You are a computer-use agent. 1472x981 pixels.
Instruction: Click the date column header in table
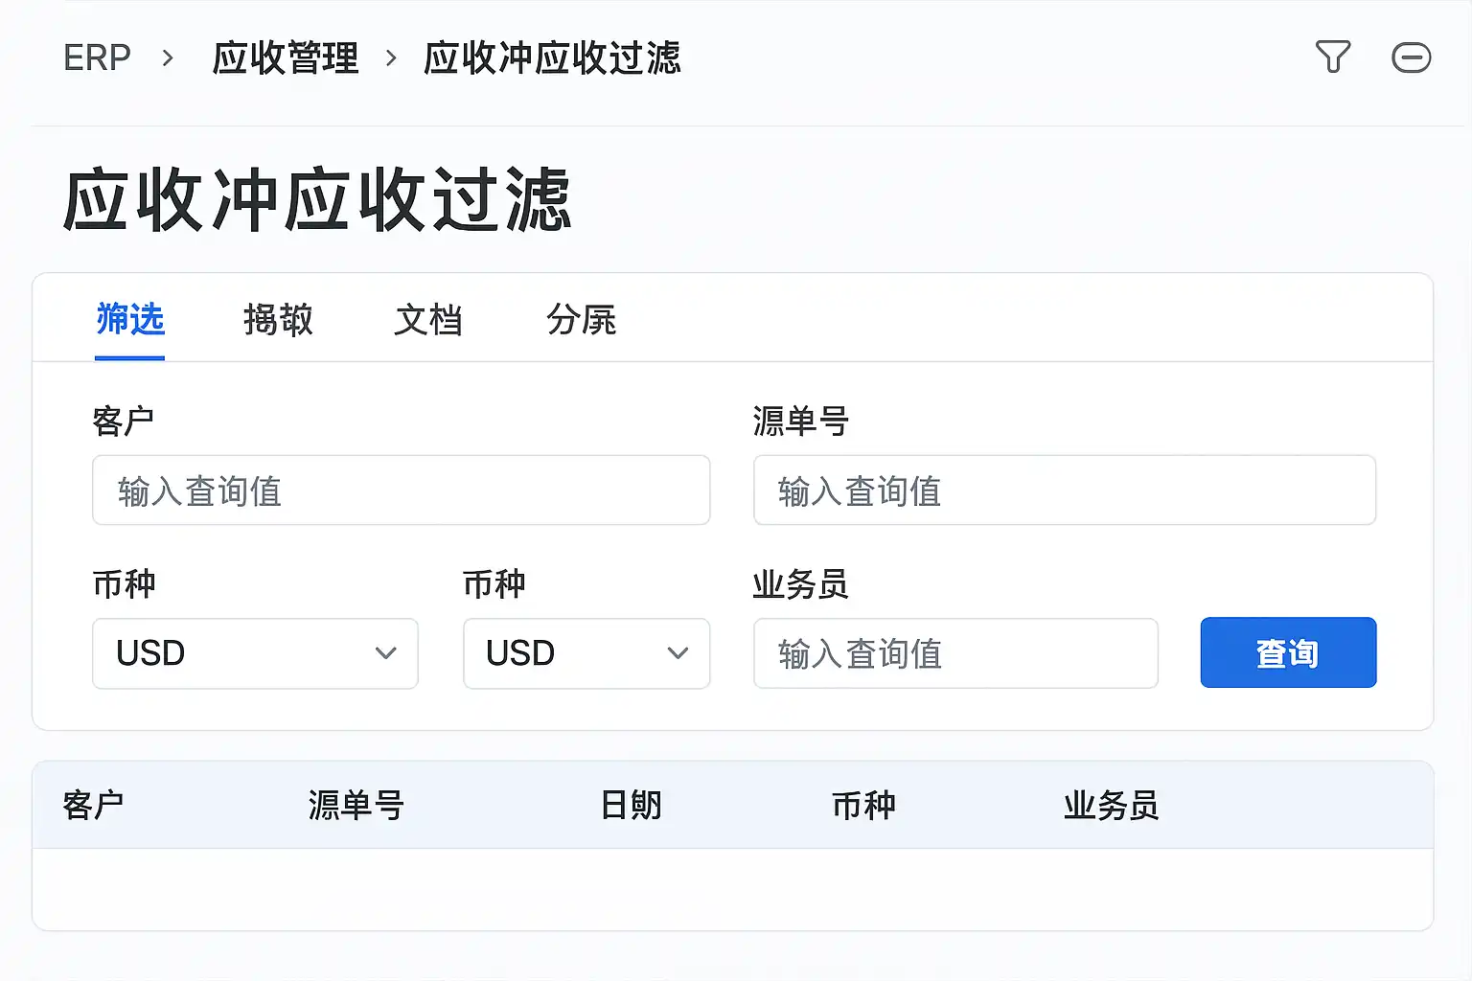click(x=631, y=806)
